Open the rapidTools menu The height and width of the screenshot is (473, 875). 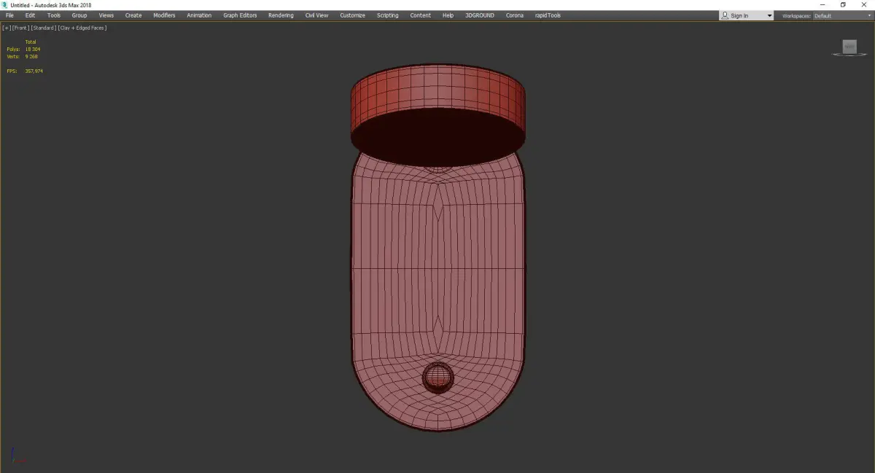(547, 15)
